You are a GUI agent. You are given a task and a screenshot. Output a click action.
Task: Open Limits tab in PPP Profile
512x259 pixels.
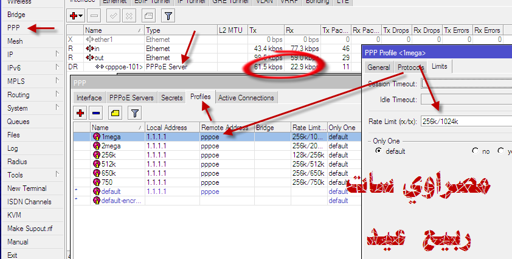point(440,66)
